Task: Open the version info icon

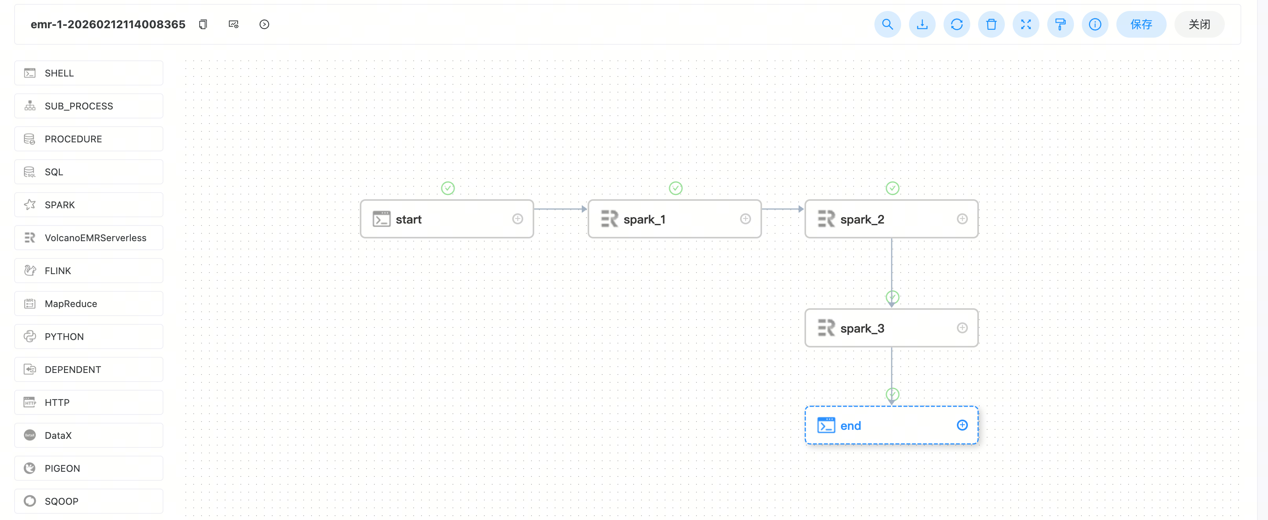Action: tap(1095, 24)
